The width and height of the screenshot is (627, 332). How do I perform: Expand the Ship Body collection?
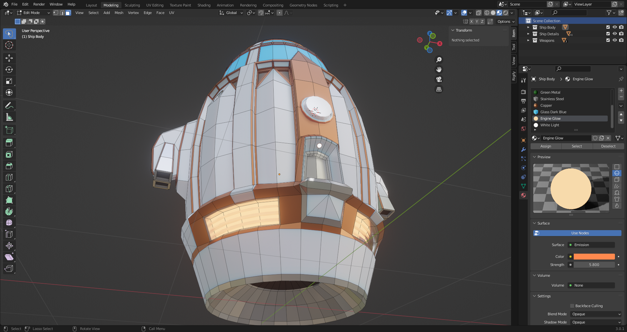click(528, 27)
